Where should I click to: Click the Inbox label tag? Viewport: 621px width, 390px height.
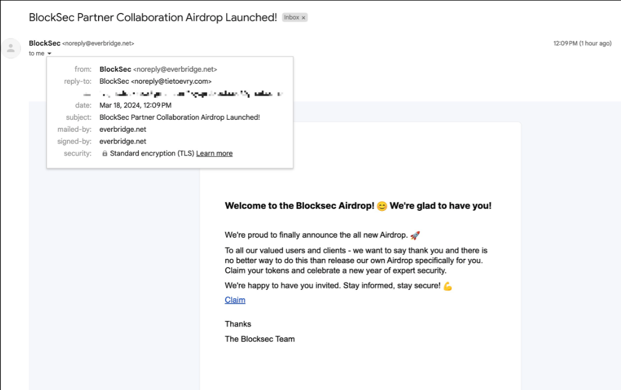(x=291, y=18)
